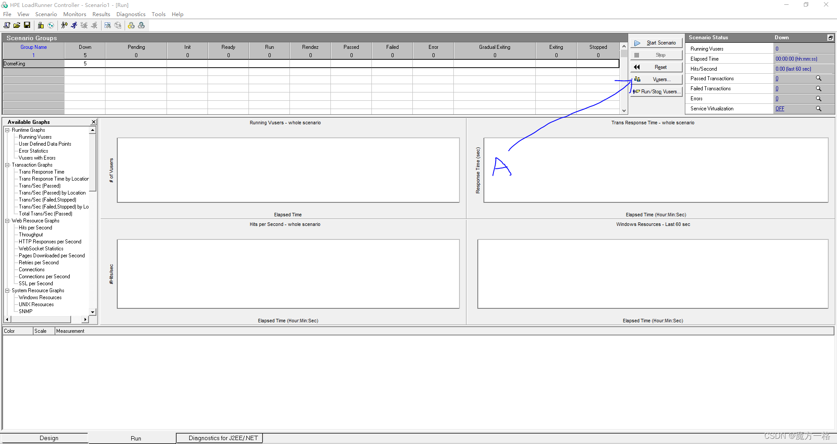Screen dimensions: 837x444
Task: Collapse Runtime Graphs tree node
Action: (x=7, y=130)
